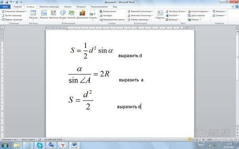
Task: Switch to print layout view in status bar
Action: tap(190, 140)
